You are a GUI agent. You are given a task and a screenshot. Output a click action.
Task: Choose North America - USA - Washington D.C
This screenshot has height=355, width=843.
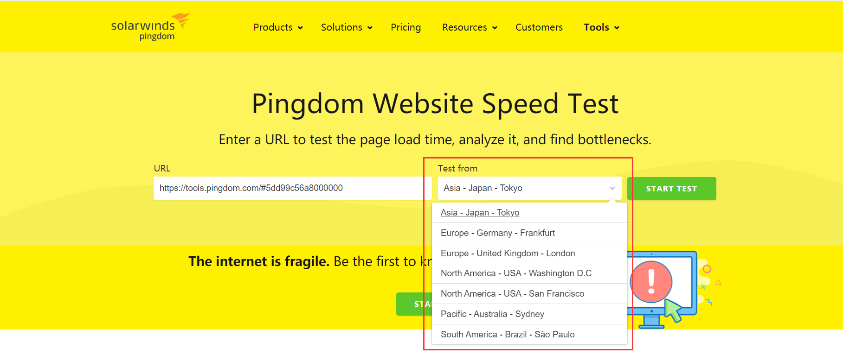[529, 273]
